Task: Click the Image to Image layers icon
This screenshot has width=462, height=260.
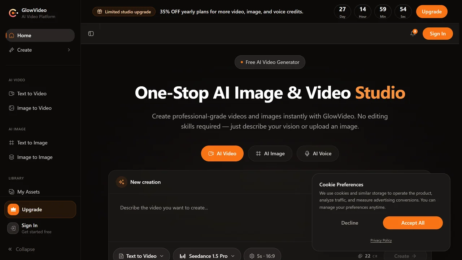Action: pos(12,157)
